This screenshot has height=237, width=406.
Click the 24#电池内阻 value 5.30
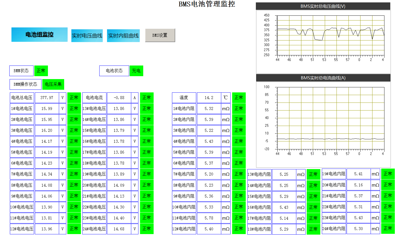pyautogui.click(x=359, y=229)
